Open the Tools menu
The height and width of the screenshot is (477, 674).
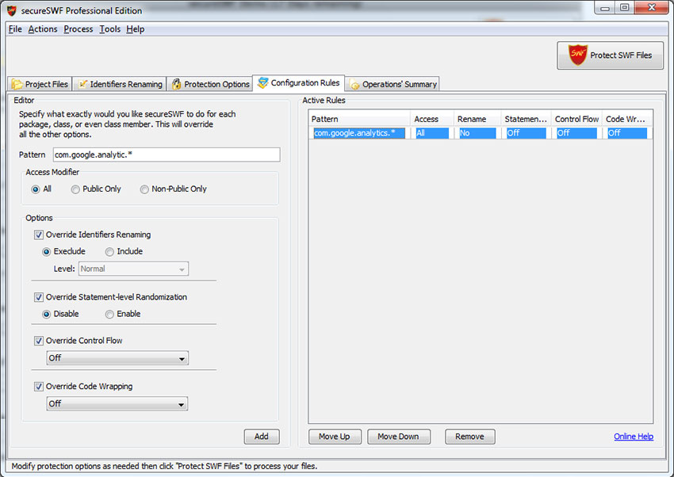109,29
